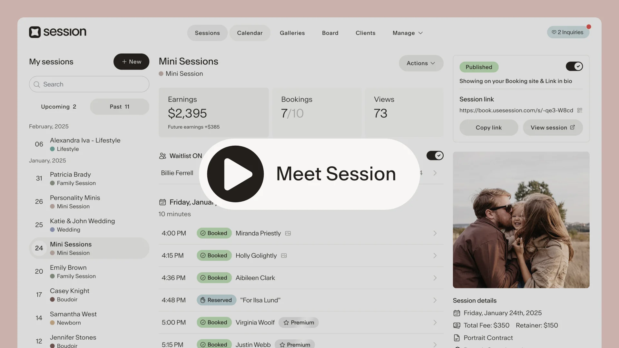
Task: Expand the Manage menu
Action: point(408,33)
